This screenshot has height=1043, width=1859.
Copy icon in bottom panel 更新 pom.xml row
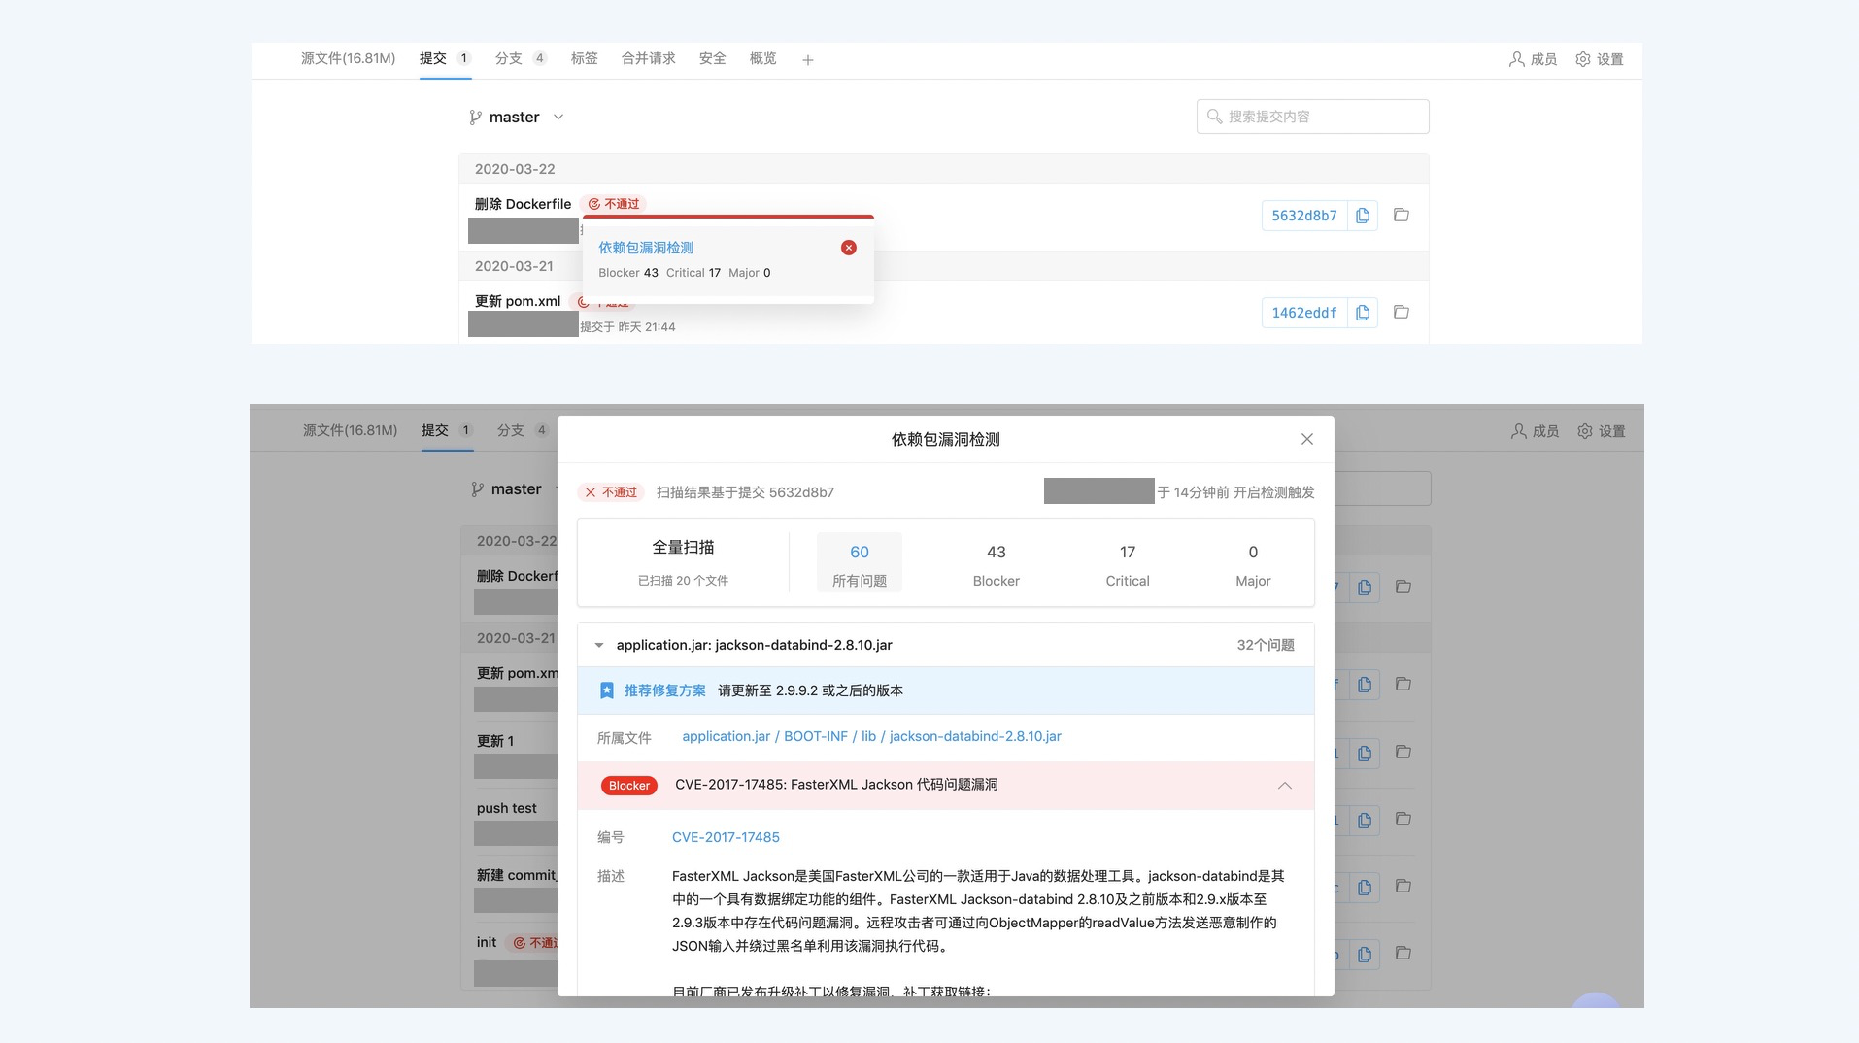point(1365,685)
